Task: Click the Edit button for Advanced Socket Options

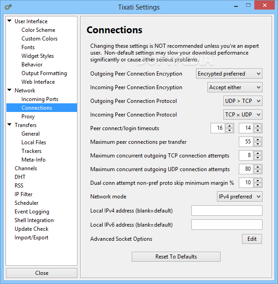Action: (252, 239)
